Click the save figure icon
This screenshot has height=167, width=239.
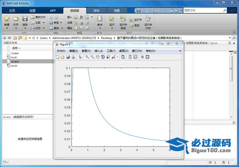coord(68,57)
